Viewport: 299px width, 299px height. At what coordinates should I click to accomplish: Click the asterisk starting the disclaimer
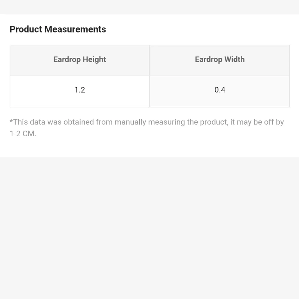(x=11, y=121)
